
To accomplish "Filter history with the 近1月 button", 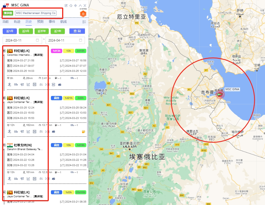I will point(10,31).
